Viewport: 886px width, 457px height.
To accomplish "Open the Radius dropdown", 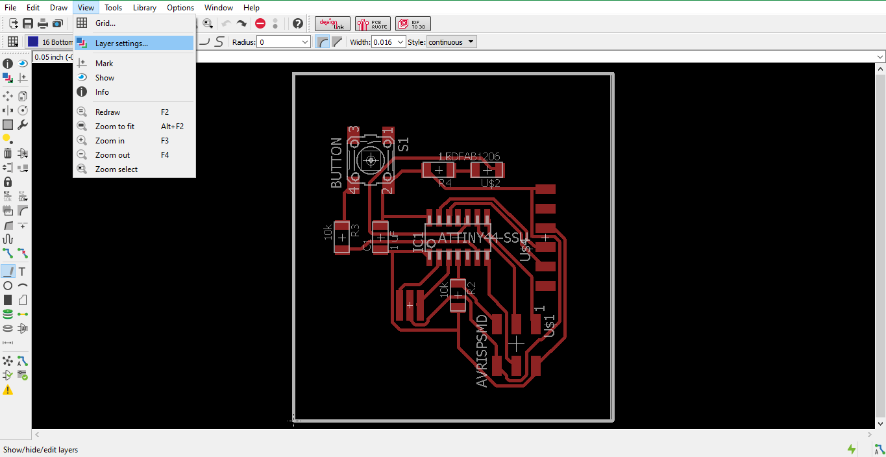I will pos(305,42).
